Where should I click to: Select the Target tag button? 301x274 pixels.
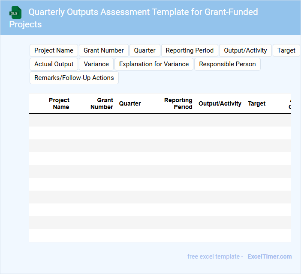tap(286, 50)
